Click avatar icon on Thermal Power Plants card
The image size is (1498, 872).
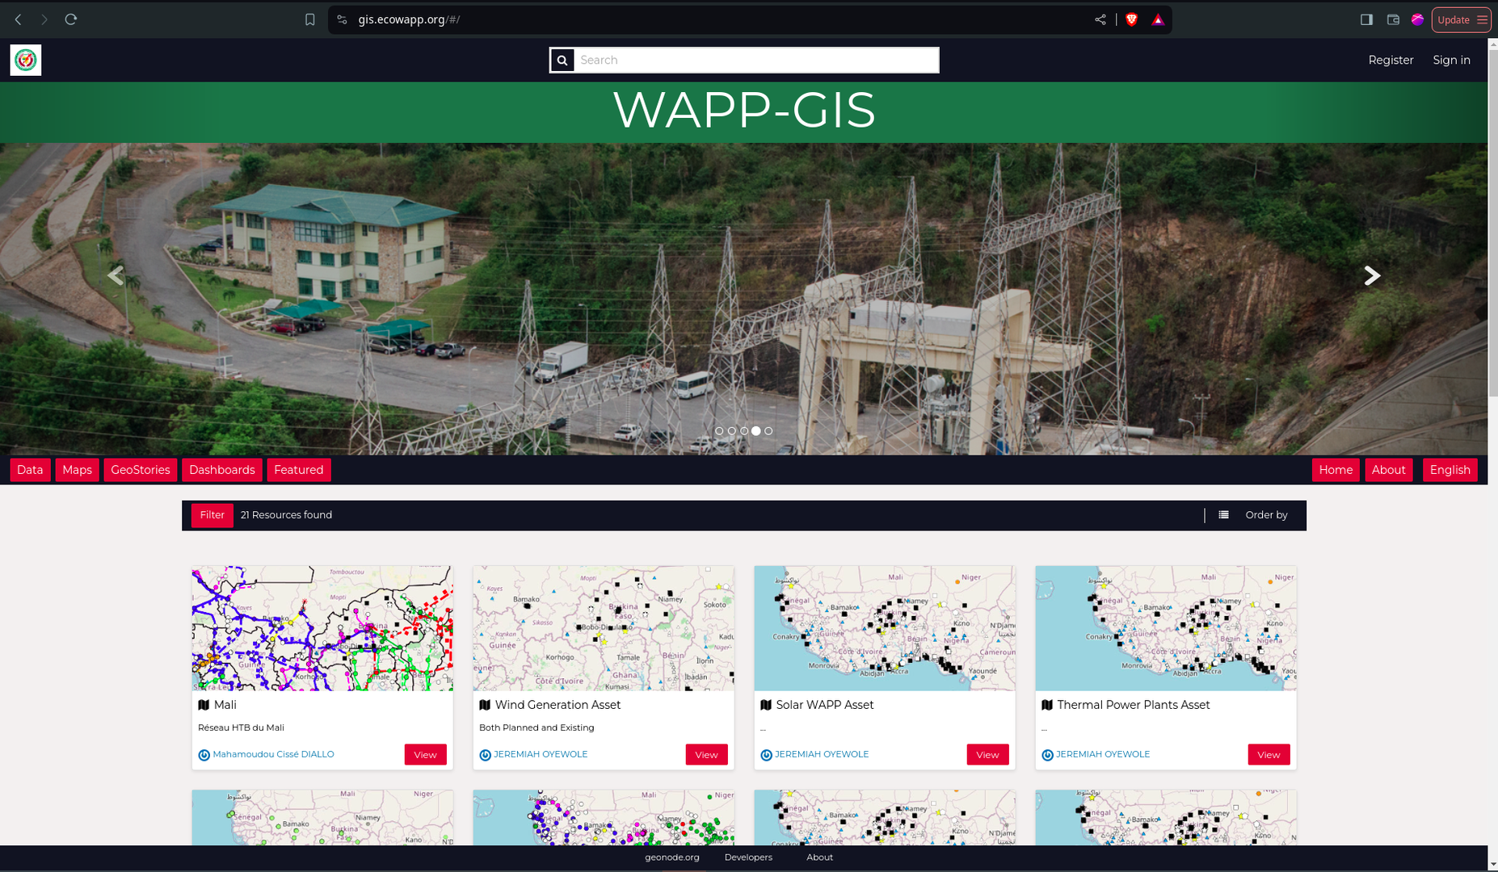pyautogui.click(x=1047, y=755)
